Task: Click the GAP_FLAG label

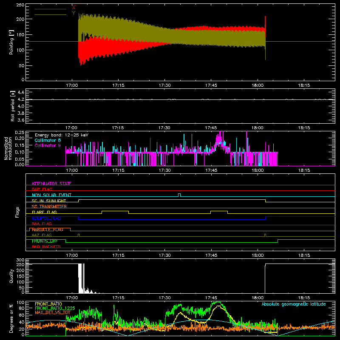Action: click(x=42, y=189)
